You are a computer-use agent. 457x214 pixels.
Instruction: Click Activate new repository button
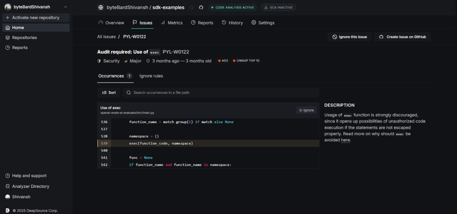[x=36, y=17]
